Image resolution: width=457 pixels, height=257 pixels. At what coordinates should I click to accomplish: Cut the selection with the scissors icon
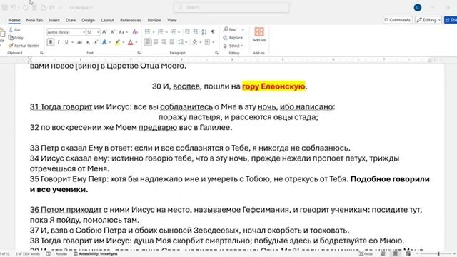pyautogui.click(x=14, y=30)
